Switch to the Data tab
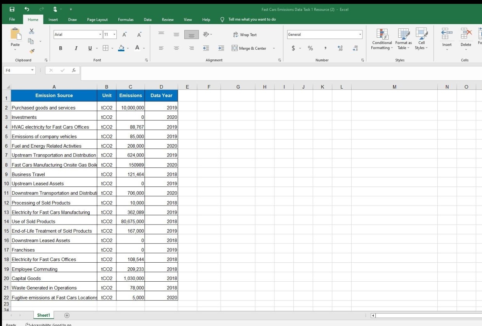The image size is (482, 326). pyautogui.click(x=147, y=19)
